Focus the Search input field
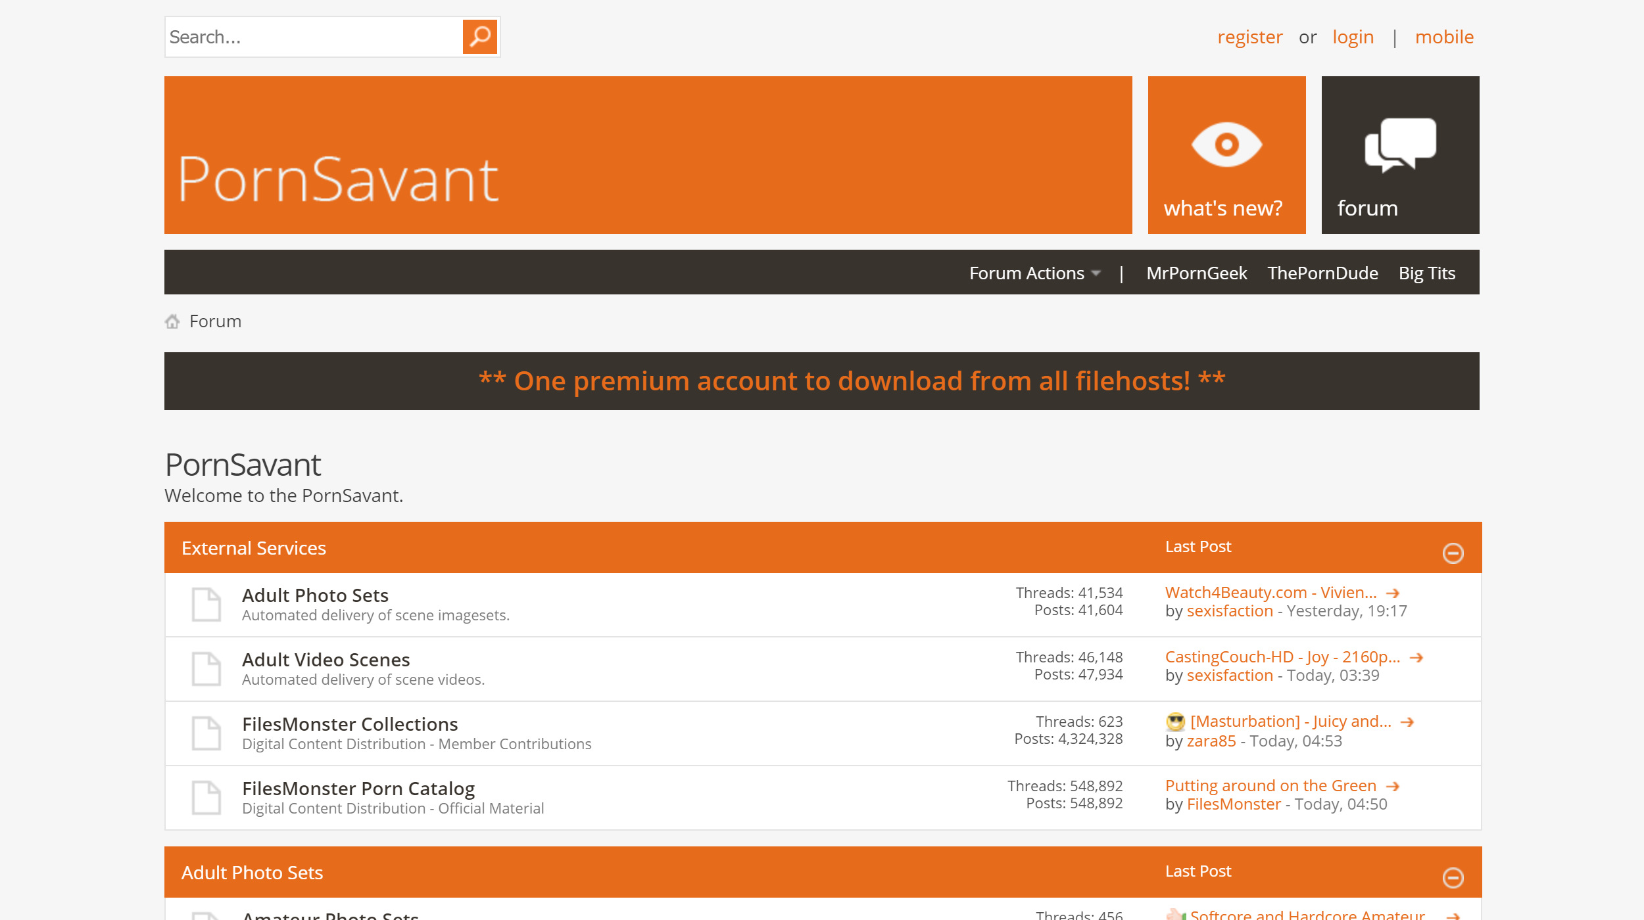Viewport: 1644px width, 920px height. pos(314,37)
